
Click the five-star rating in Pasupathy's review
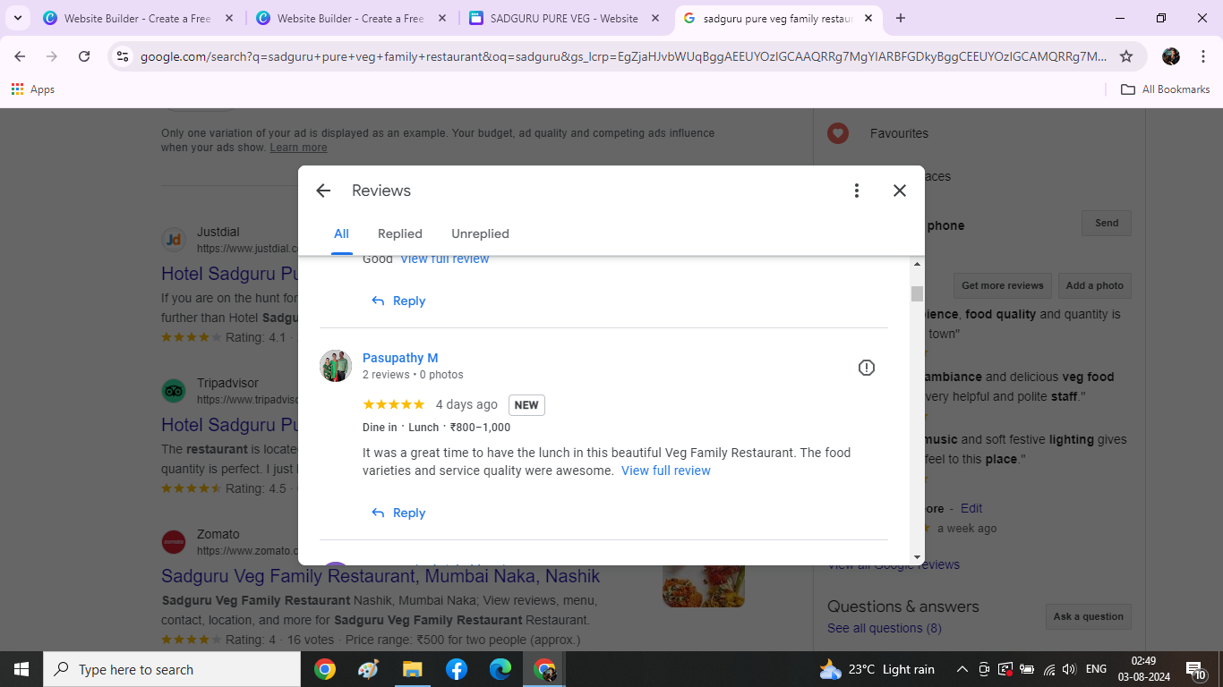pyautogui.click(x=394, y=404)
